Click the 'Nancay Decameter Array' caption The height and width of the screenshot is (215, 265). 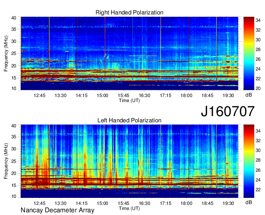coord(57,210)
